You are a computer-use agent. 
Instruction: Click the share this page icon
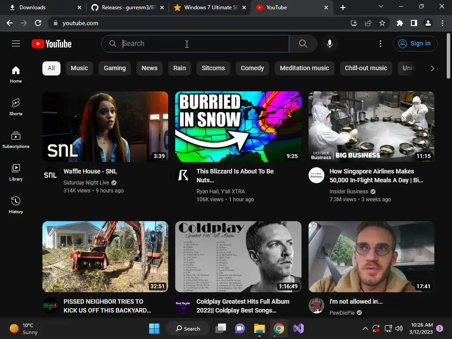368,23
